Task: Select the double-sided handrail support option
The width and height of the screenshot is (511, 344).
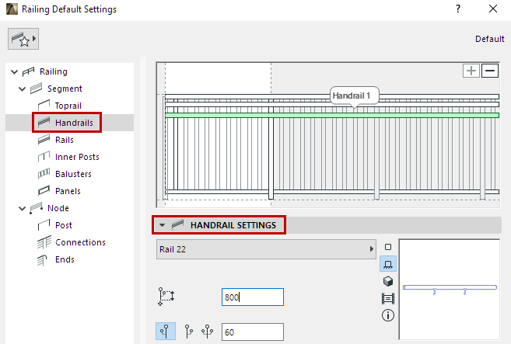Action: coord(207,332)
